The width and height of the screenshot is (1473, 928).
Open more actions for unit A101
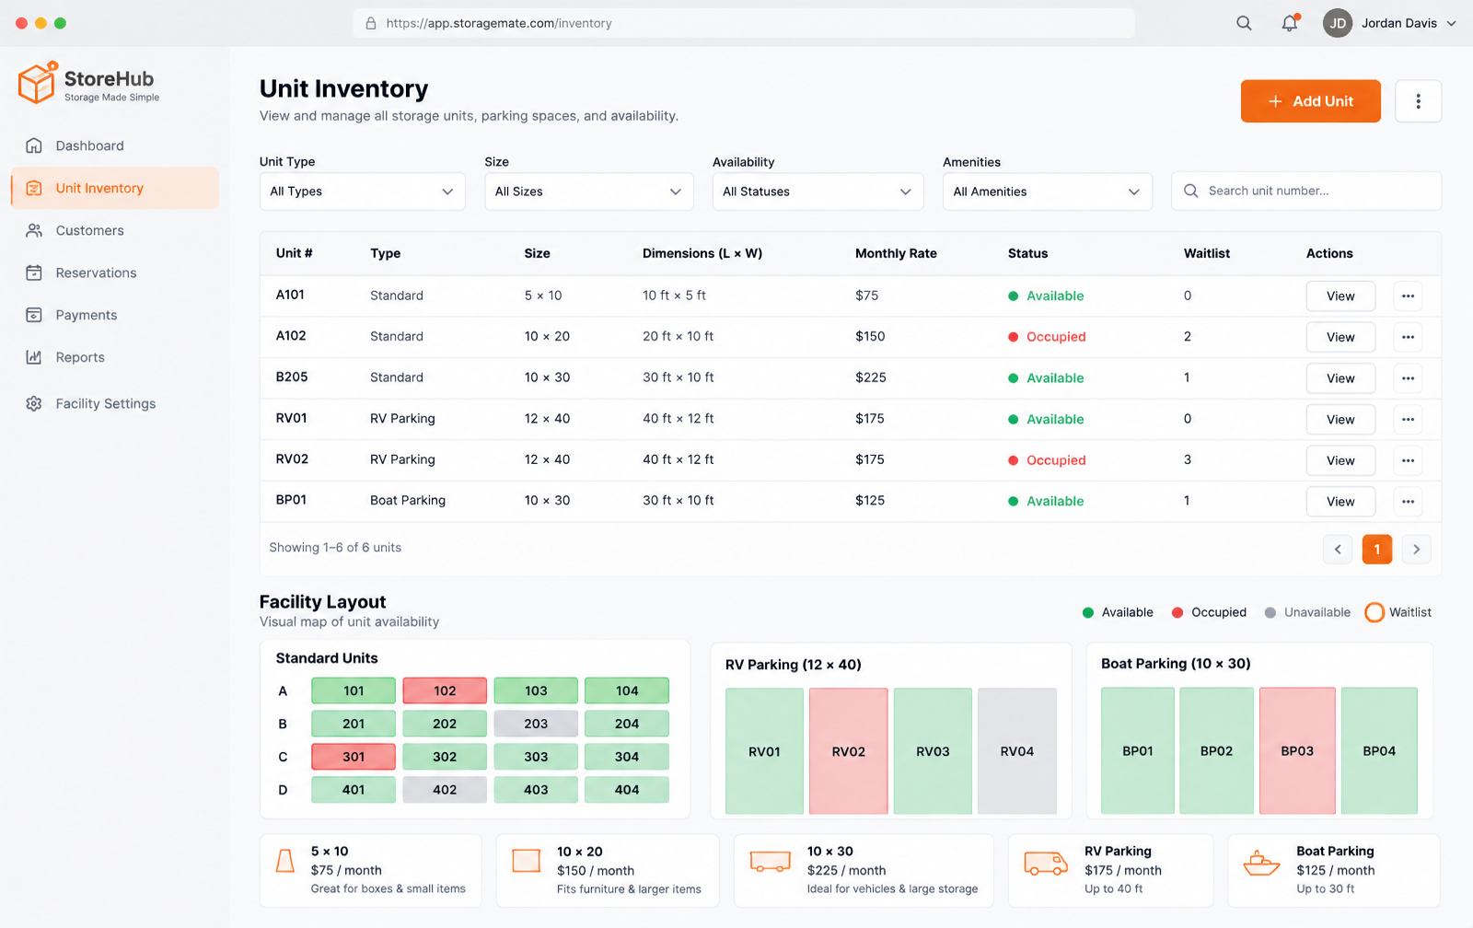[x=1408, y=296]
